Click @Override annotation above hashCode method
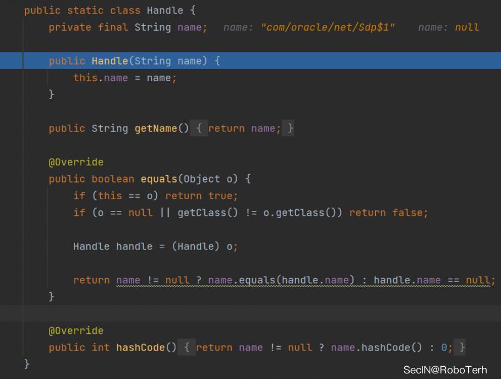Screen dimensions: 501x379 [x=76, y=331]
